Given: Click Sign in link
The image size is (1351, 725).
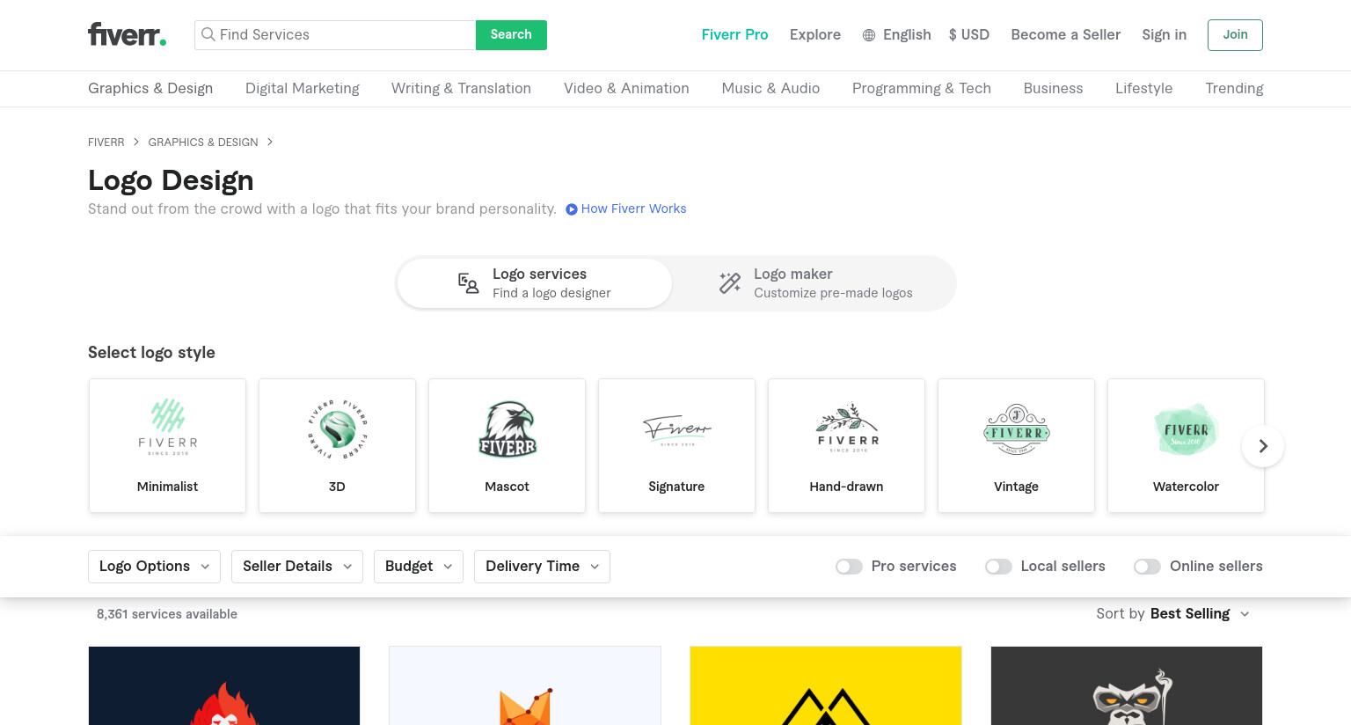Looking at the screenshot, I should (x=1164, y=34).
